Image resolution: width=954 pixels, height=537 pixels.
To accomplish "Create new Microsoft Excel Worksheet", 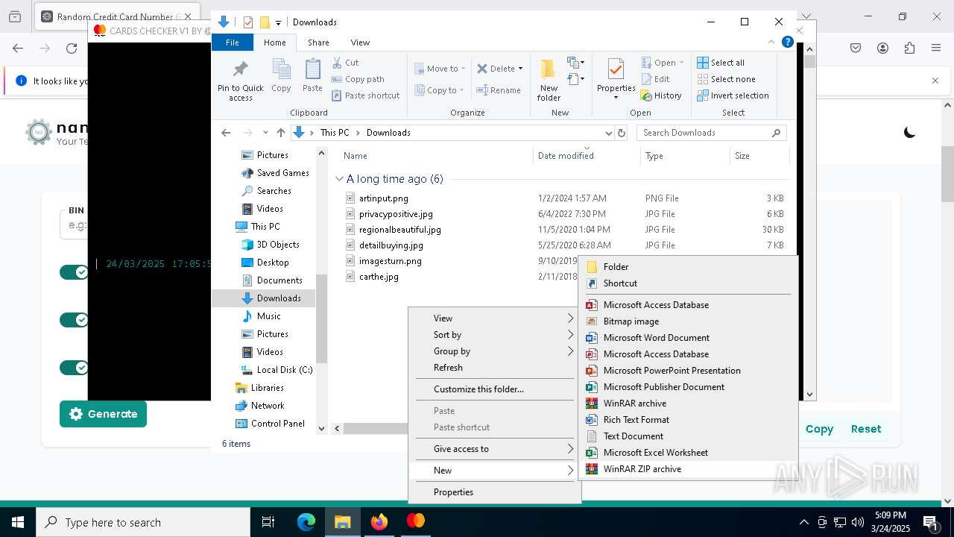I will [x=688, y=453].
